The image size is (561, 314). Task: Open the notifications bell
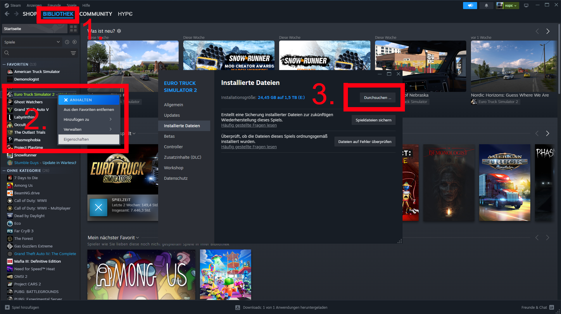[x=486, y=6]
